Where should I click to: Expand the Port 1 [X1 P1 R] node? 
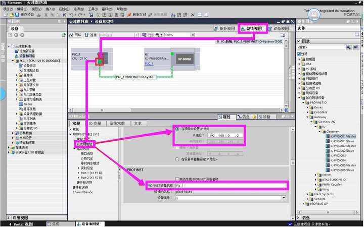[x=78, y=173]
